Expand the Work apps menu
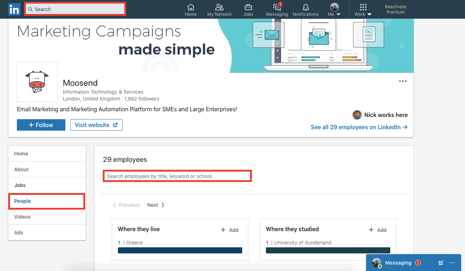 coord(363,10)
